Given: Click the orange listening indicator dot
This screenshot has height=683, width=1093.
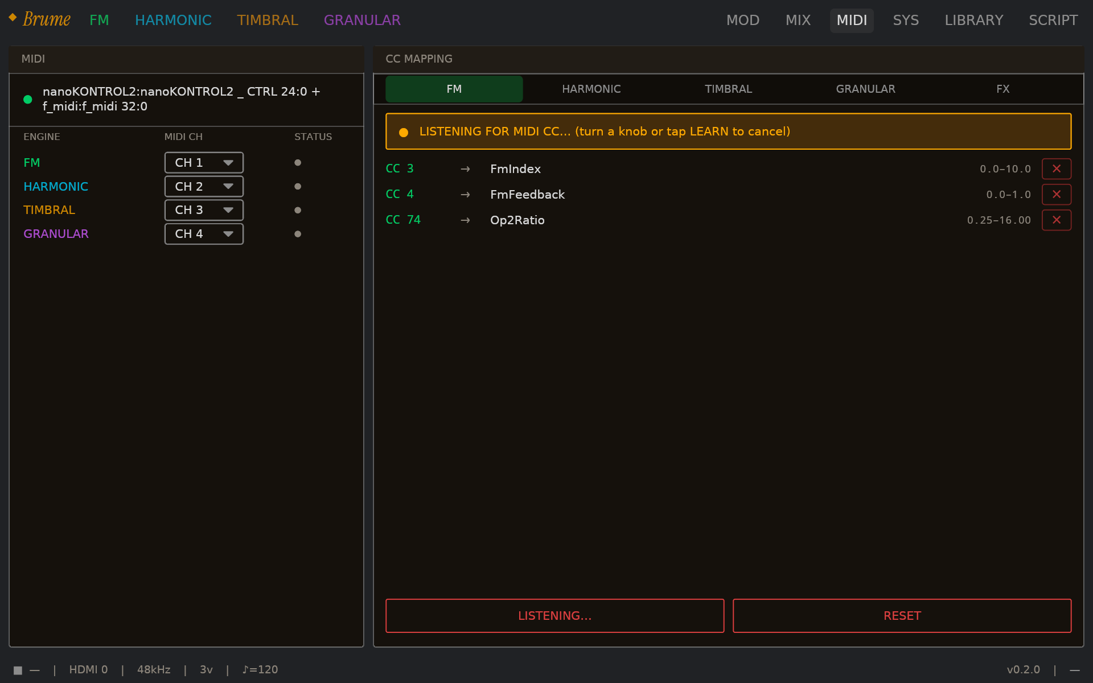Looking at the screenshot, I should pos(404,132).
